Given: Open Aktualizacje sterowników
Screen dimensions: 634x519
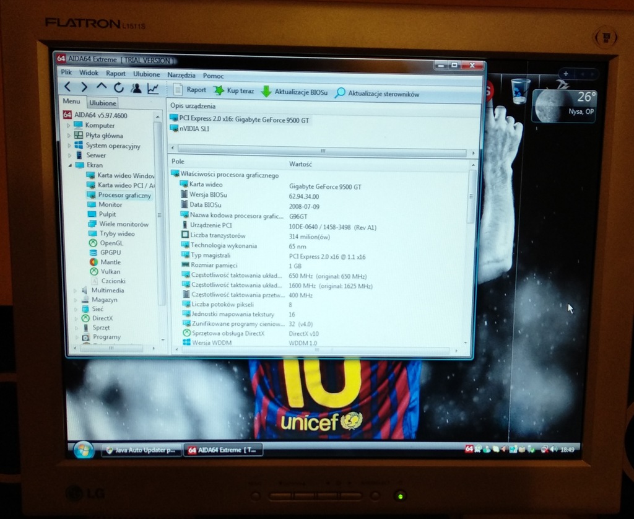Looking at the screenshot, I should [377, 94].
